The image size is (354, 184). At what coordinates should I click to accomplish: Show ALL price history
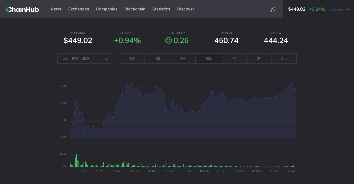[284, 59]
